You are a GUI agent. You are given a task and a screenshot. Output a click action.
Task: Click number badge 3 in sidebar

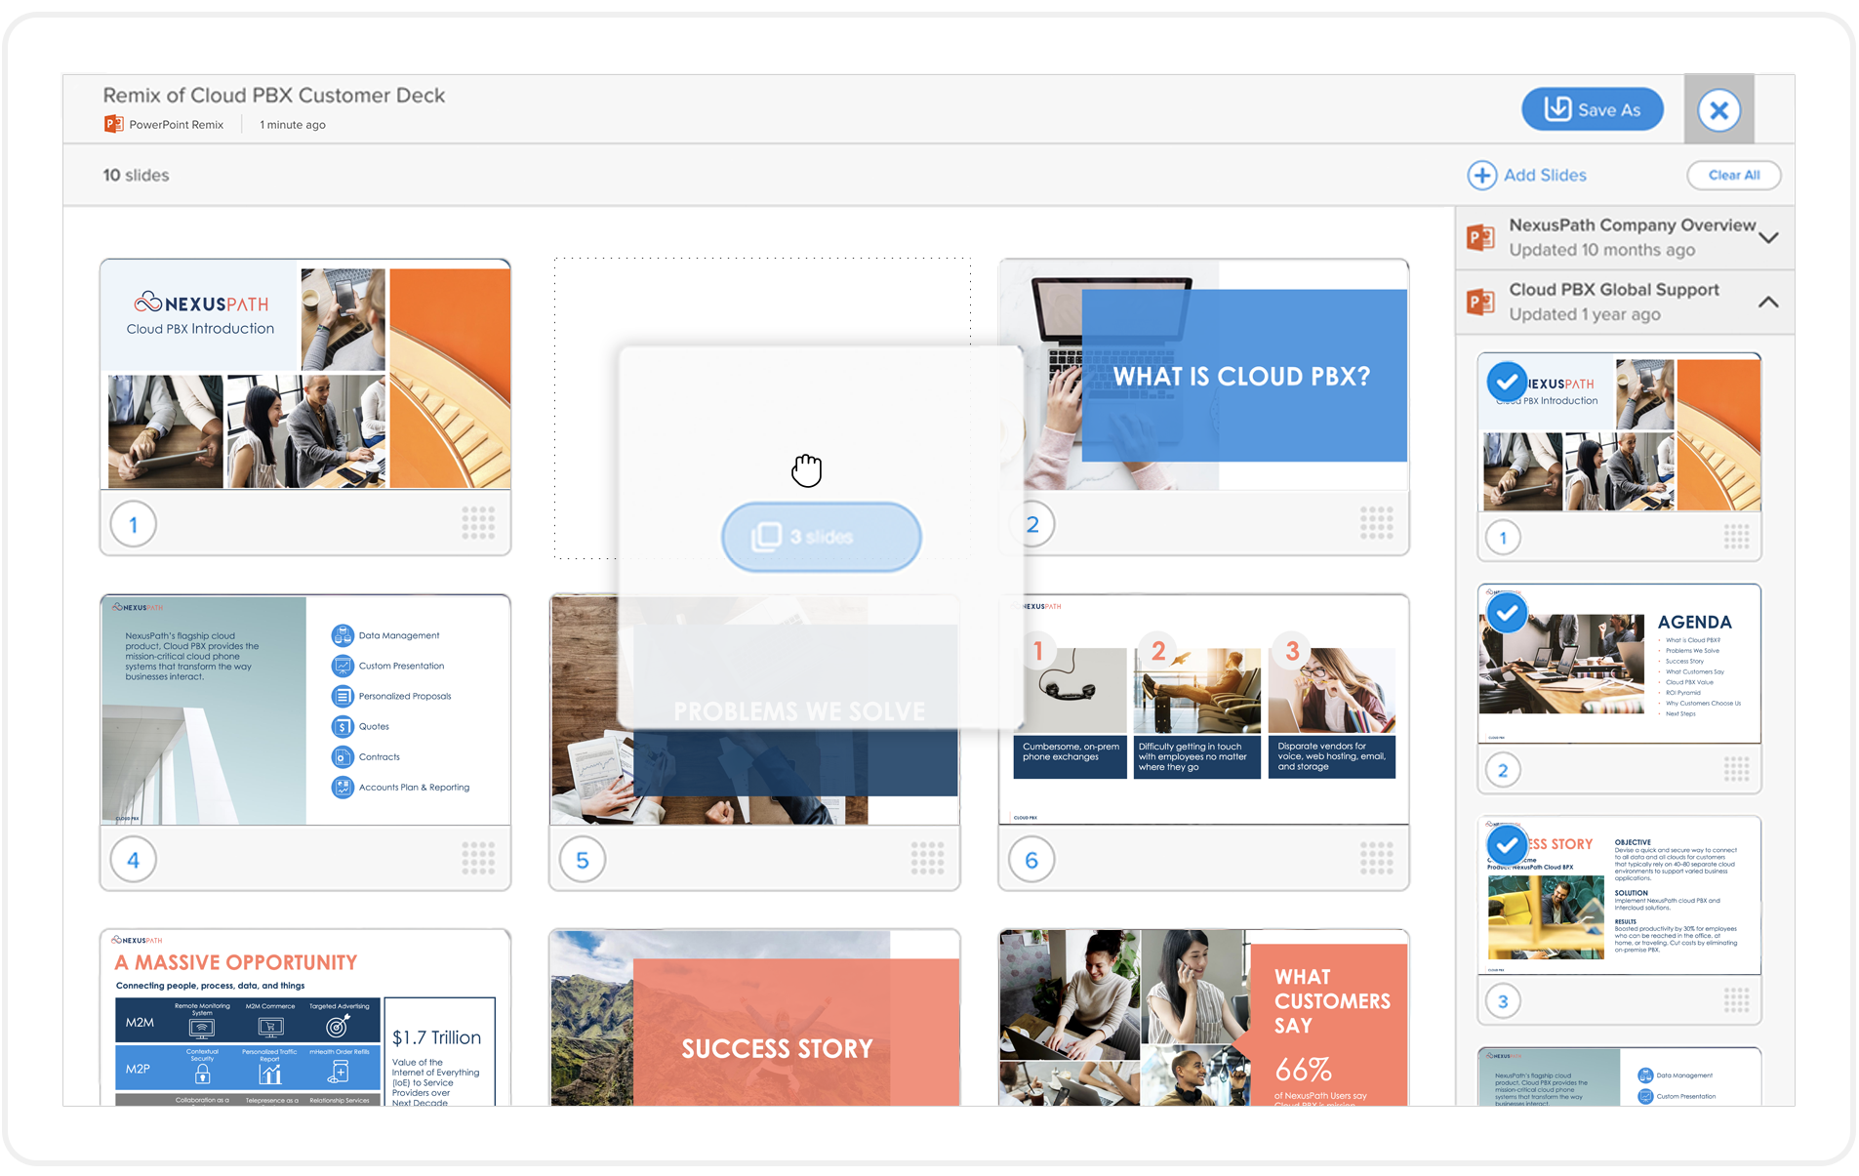click(x=1503, y=1001)
